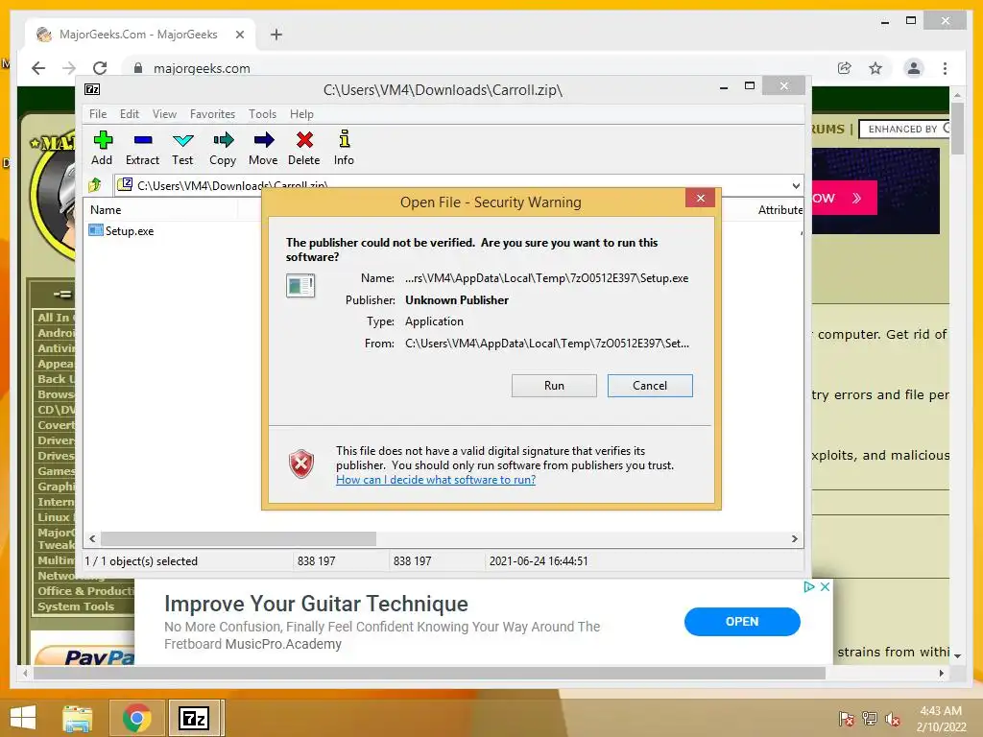
Task: Click the System Tools category link
Action: [76, 606]
